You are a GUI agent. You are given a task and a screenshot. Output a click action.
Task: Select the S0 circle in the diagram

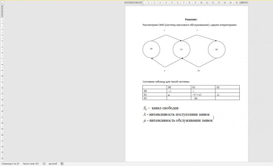point(151,49)
